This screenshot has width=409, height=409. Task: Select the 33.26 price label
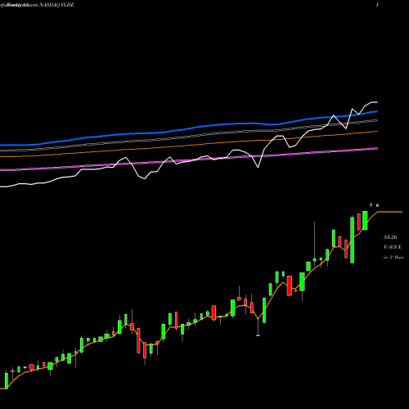click(x=390, y=237)
